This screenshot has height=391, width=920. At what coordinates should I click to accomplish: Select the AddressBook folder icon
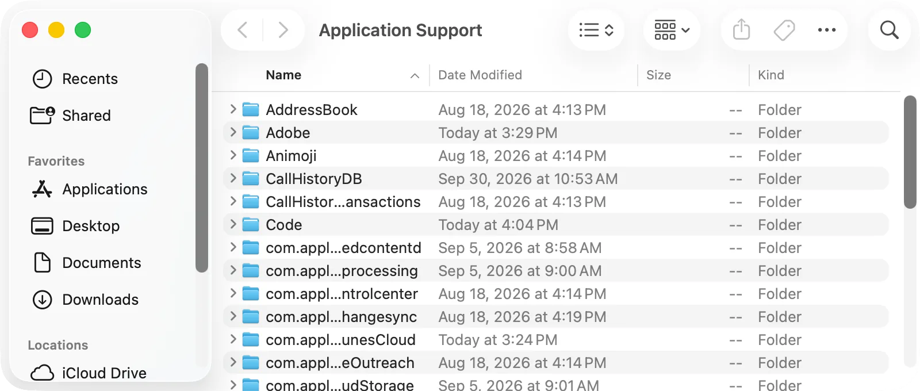tap(251, 109)
